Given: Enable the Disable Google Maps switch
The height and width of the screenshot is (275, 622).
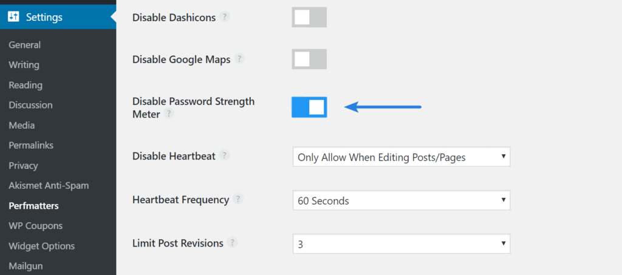Looking at the screenshot, I should [309, 59].
